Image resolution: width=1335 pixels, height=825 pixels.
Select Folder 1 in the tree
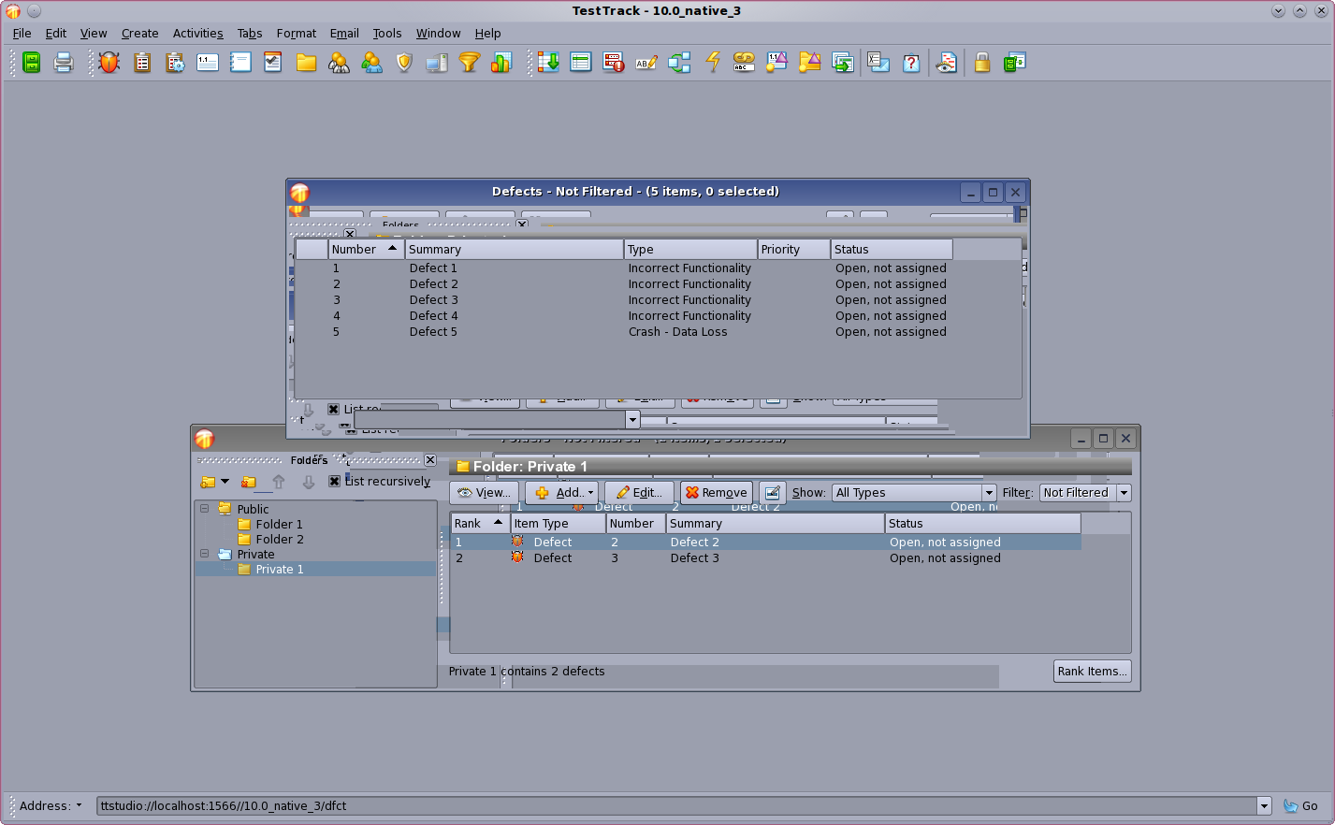click(279, 525)
